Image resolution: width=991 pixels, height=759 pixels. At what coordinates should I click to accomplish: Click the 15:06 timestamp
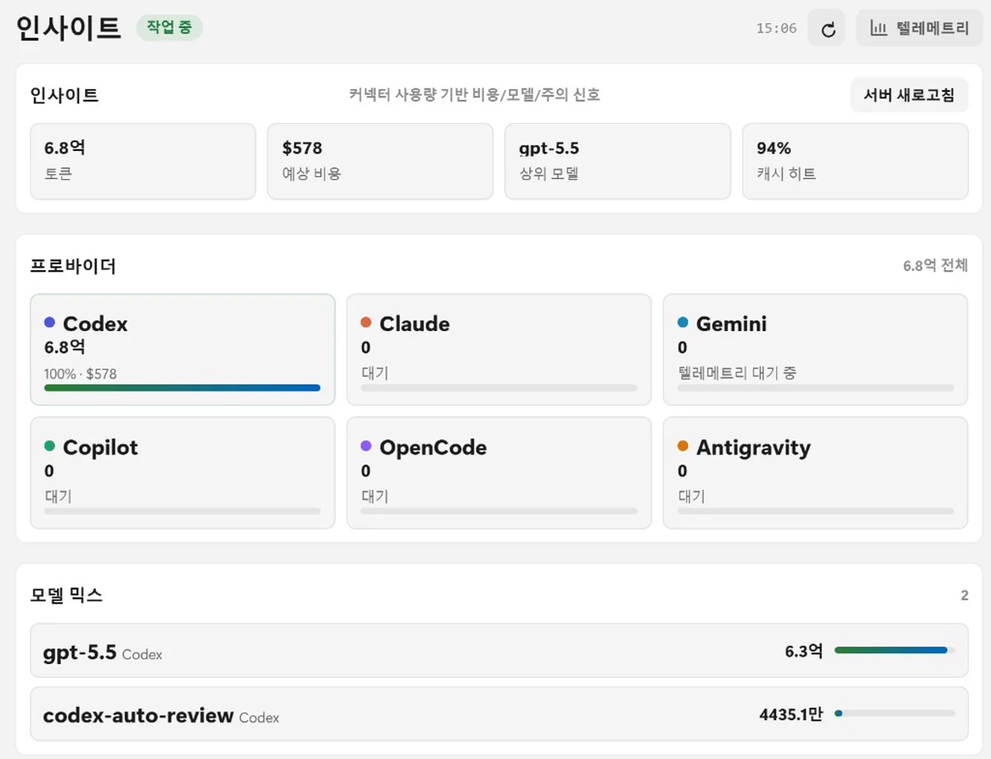point(777,29)
